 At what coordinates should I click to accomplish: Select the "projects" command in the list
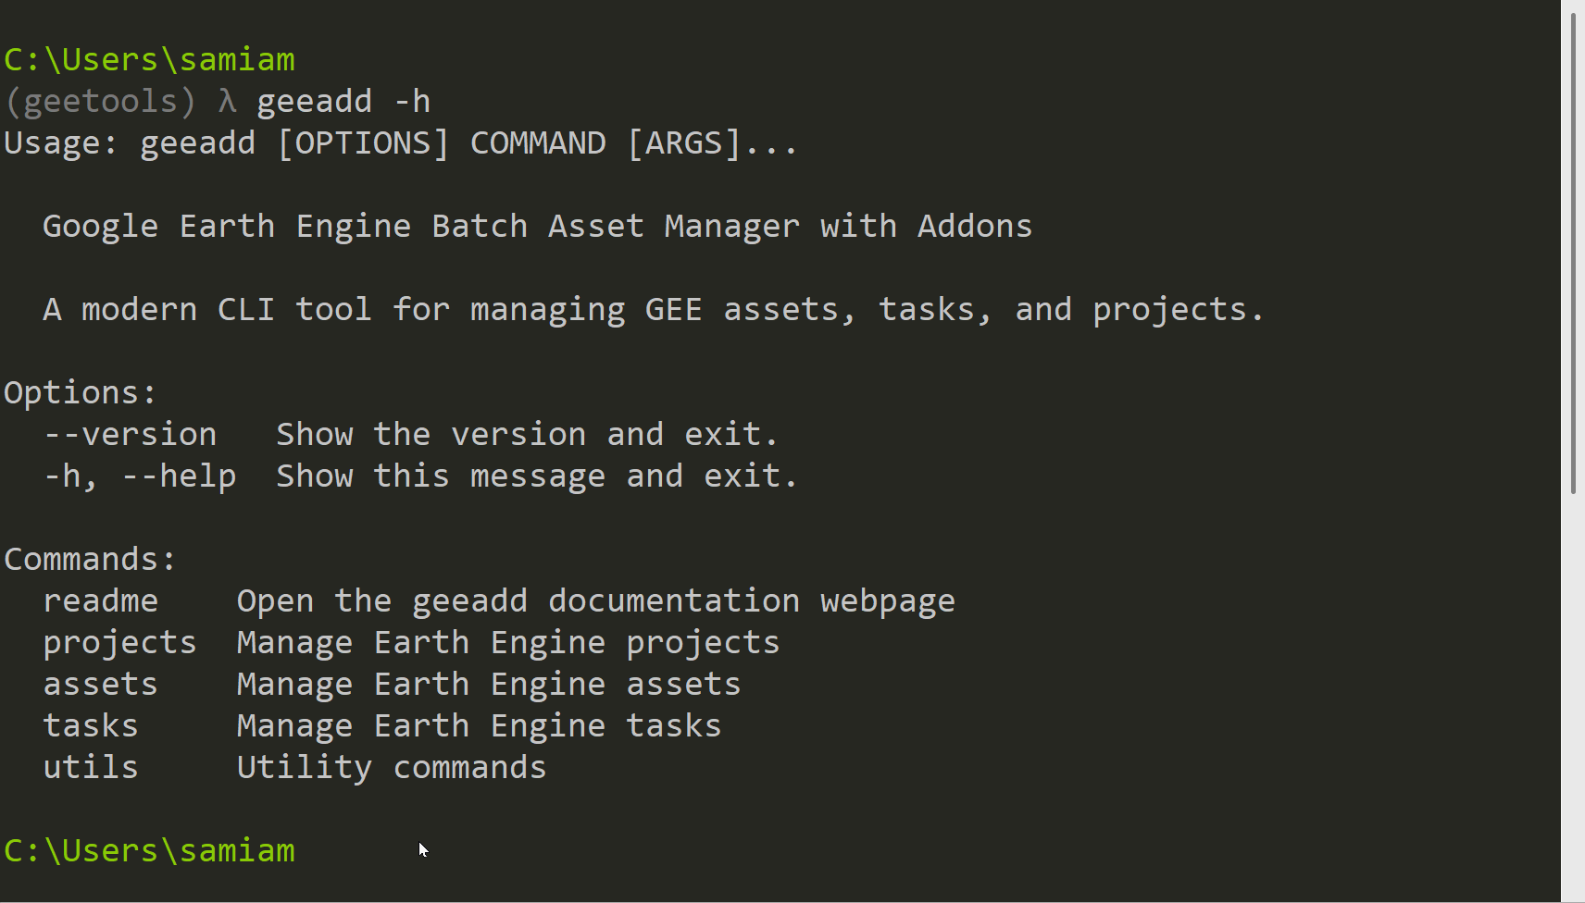[x=119, y=643]
